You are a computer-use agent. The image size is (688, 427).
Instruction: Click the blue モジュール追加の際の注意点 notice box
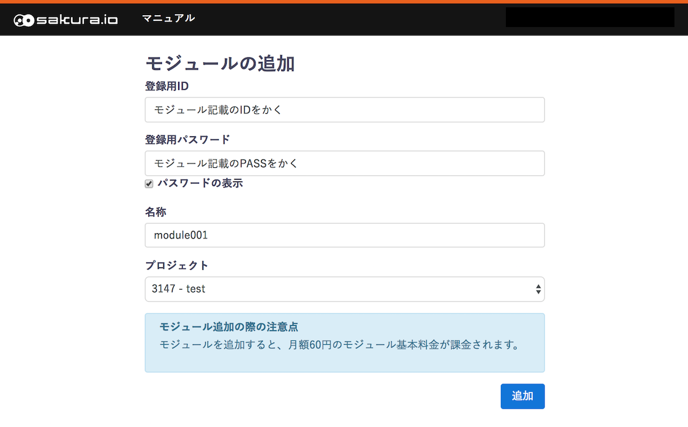tap(345, 343)
